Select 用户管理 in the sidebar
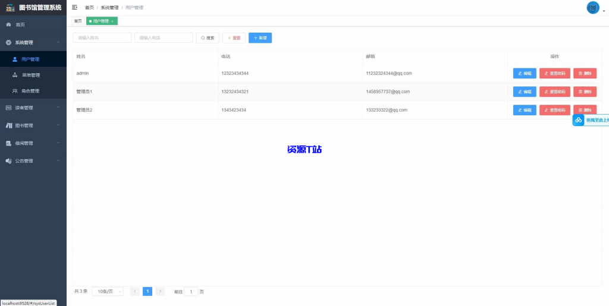Viewport: 609px width, 306px height. click(x=33, y=59)
